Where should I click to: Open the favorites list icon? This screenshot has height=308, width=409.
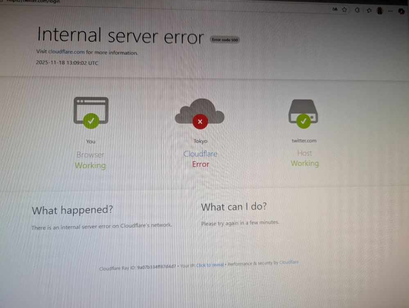[x=369, y=10]
